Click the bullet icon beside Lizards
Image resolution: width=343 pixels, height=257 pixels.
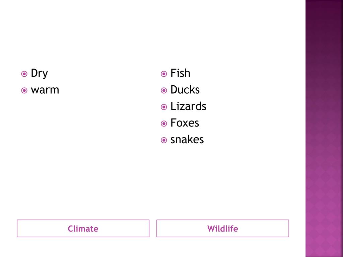pos(164,107)
